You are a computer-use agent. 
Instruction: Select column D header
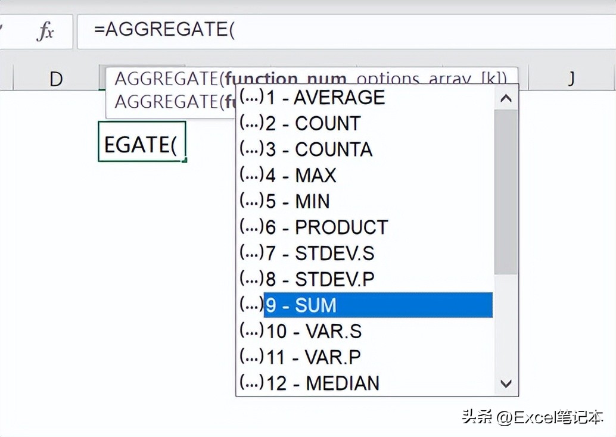click(56, 79)
